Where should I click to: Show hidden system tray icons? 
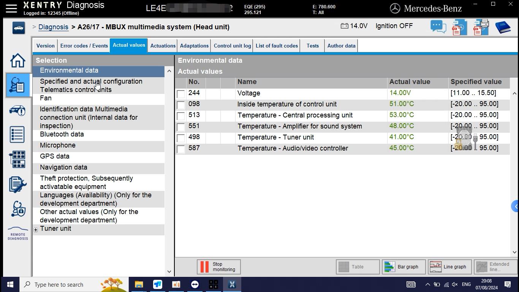(427, 284)
